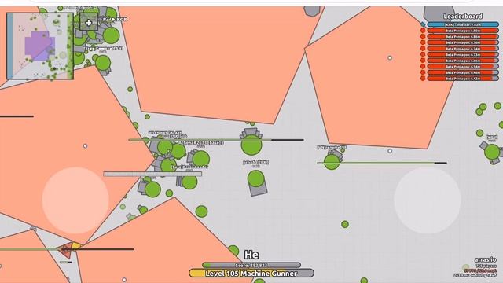The width and height of the screenshot is (503, 283).
Task: Tap the right virtual aiming joystick
Action: (x=428, y=200)
